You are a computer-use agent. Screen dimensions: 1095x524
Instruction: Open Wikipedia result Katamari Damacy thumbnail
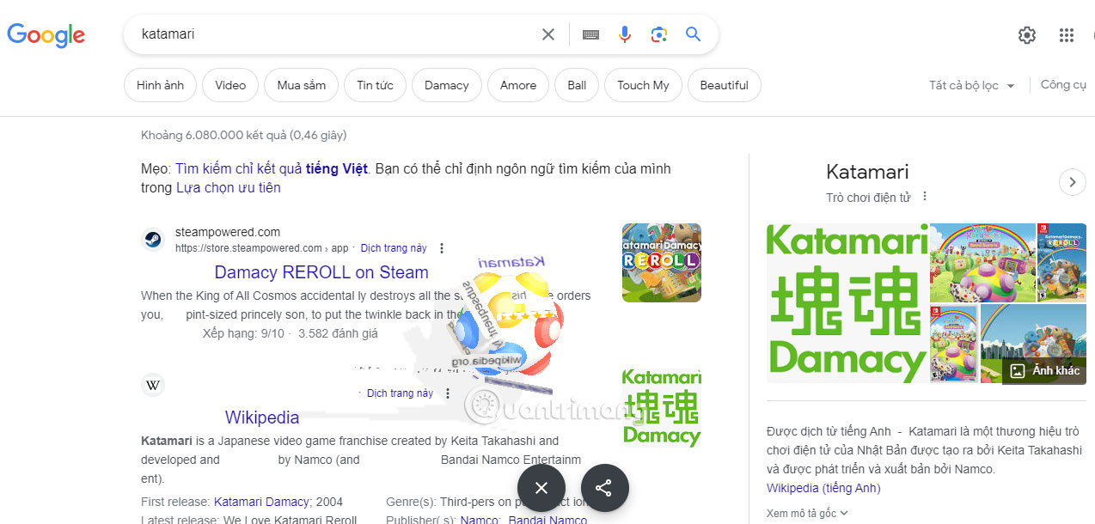(x=662, y=408)
